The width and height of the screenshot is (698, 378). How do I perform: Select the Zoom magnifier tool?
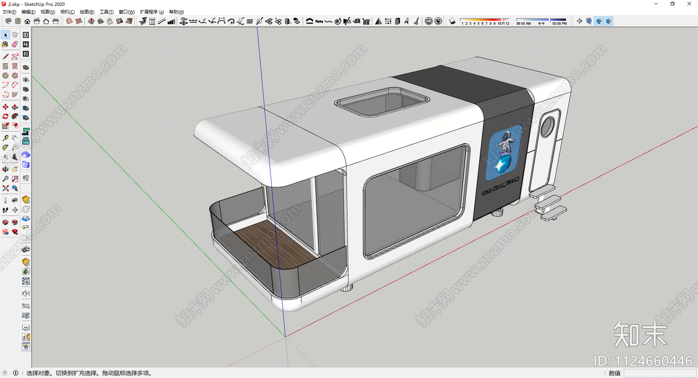(5, 179)
